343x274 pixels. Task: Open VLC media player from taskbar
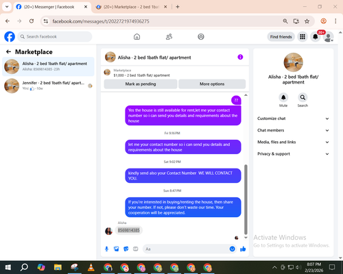pos(91,267)
